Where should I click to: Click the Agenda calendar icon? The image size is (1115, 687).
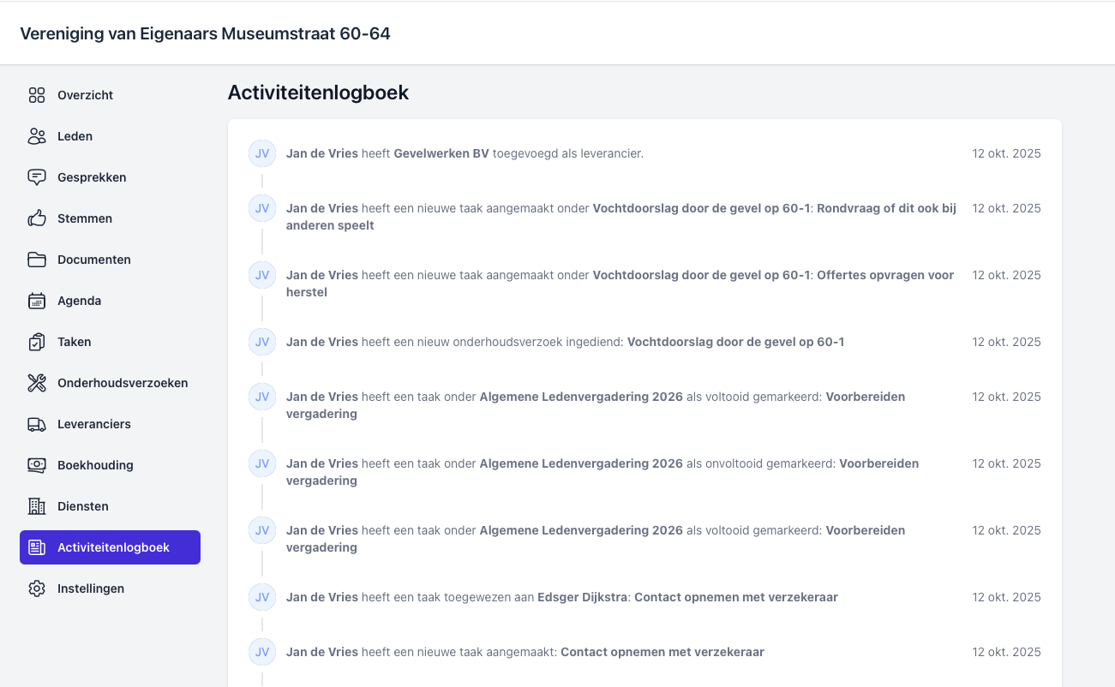pos(37,301)
